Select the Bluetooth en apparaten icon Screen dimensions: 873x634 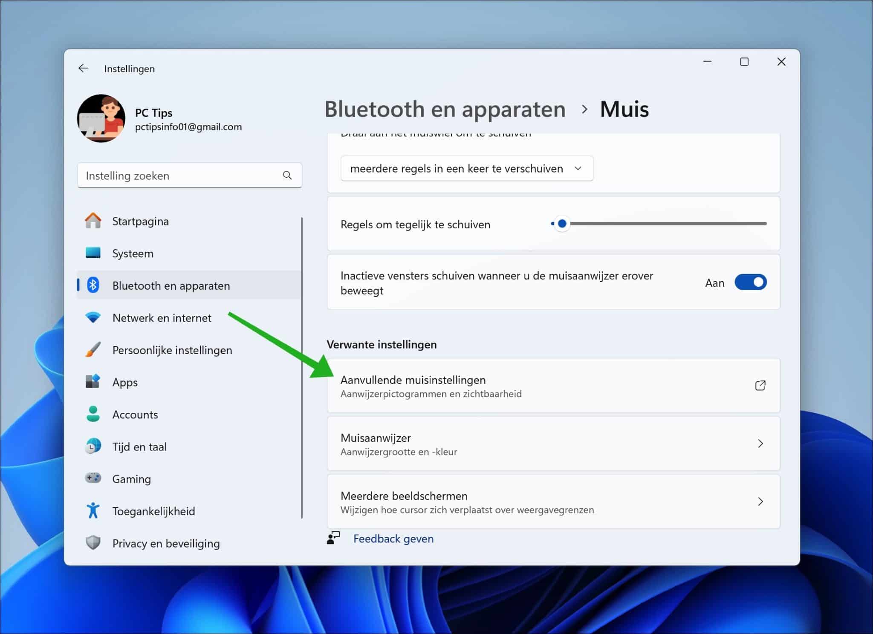tap(93, 285)
